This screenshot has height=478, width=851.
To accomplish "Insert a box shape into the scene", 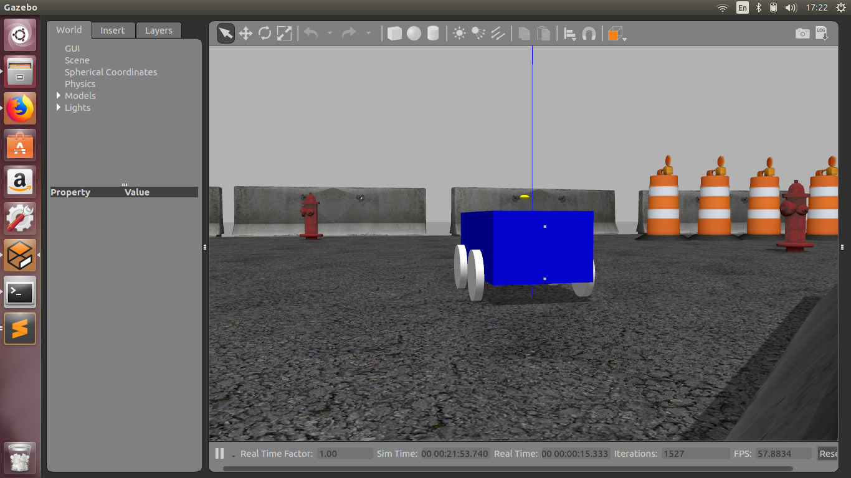I will click(x=394, y=33).
